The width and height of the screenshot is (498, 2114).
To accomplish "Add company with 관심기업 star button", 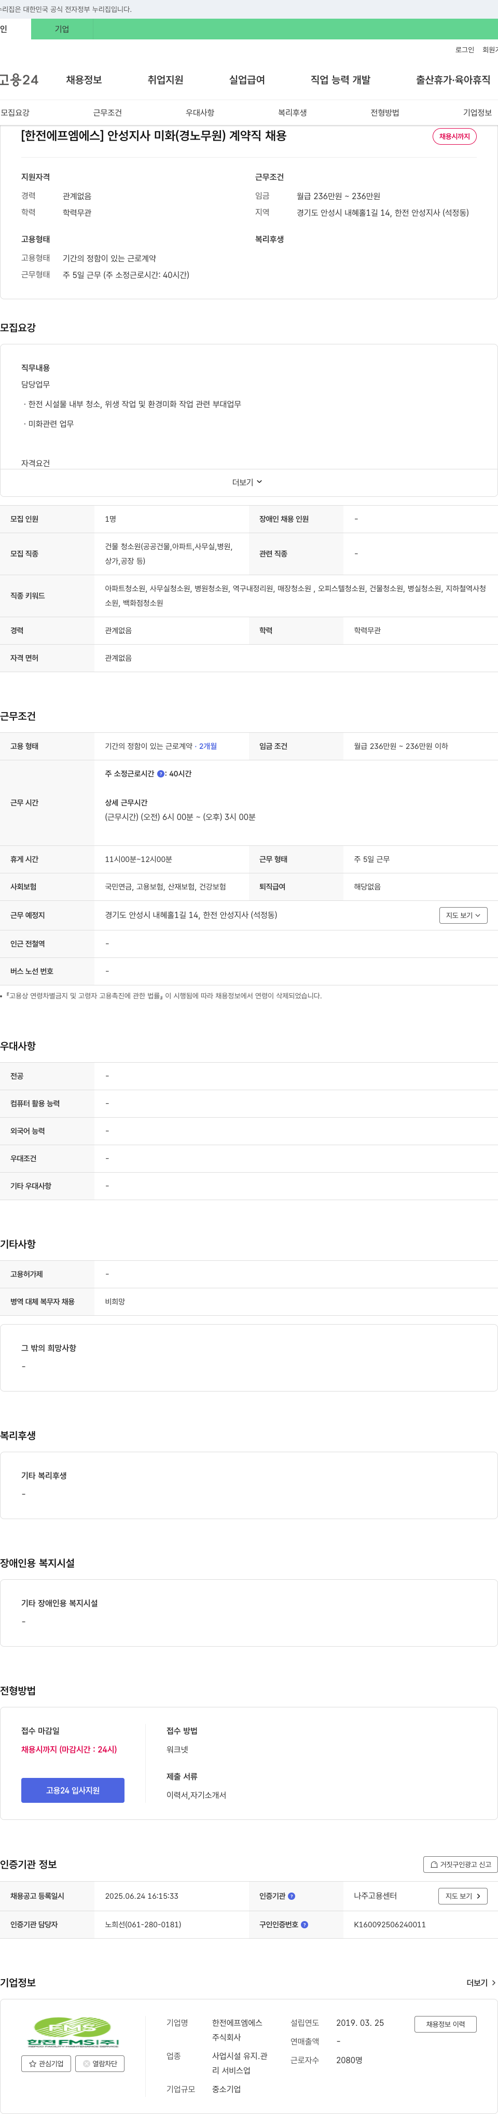I will 46,2063.
